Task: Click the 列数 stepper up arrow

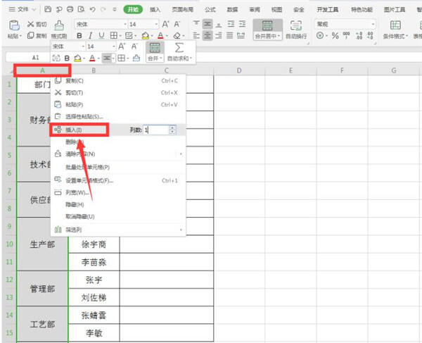Action: pos(172,127)
